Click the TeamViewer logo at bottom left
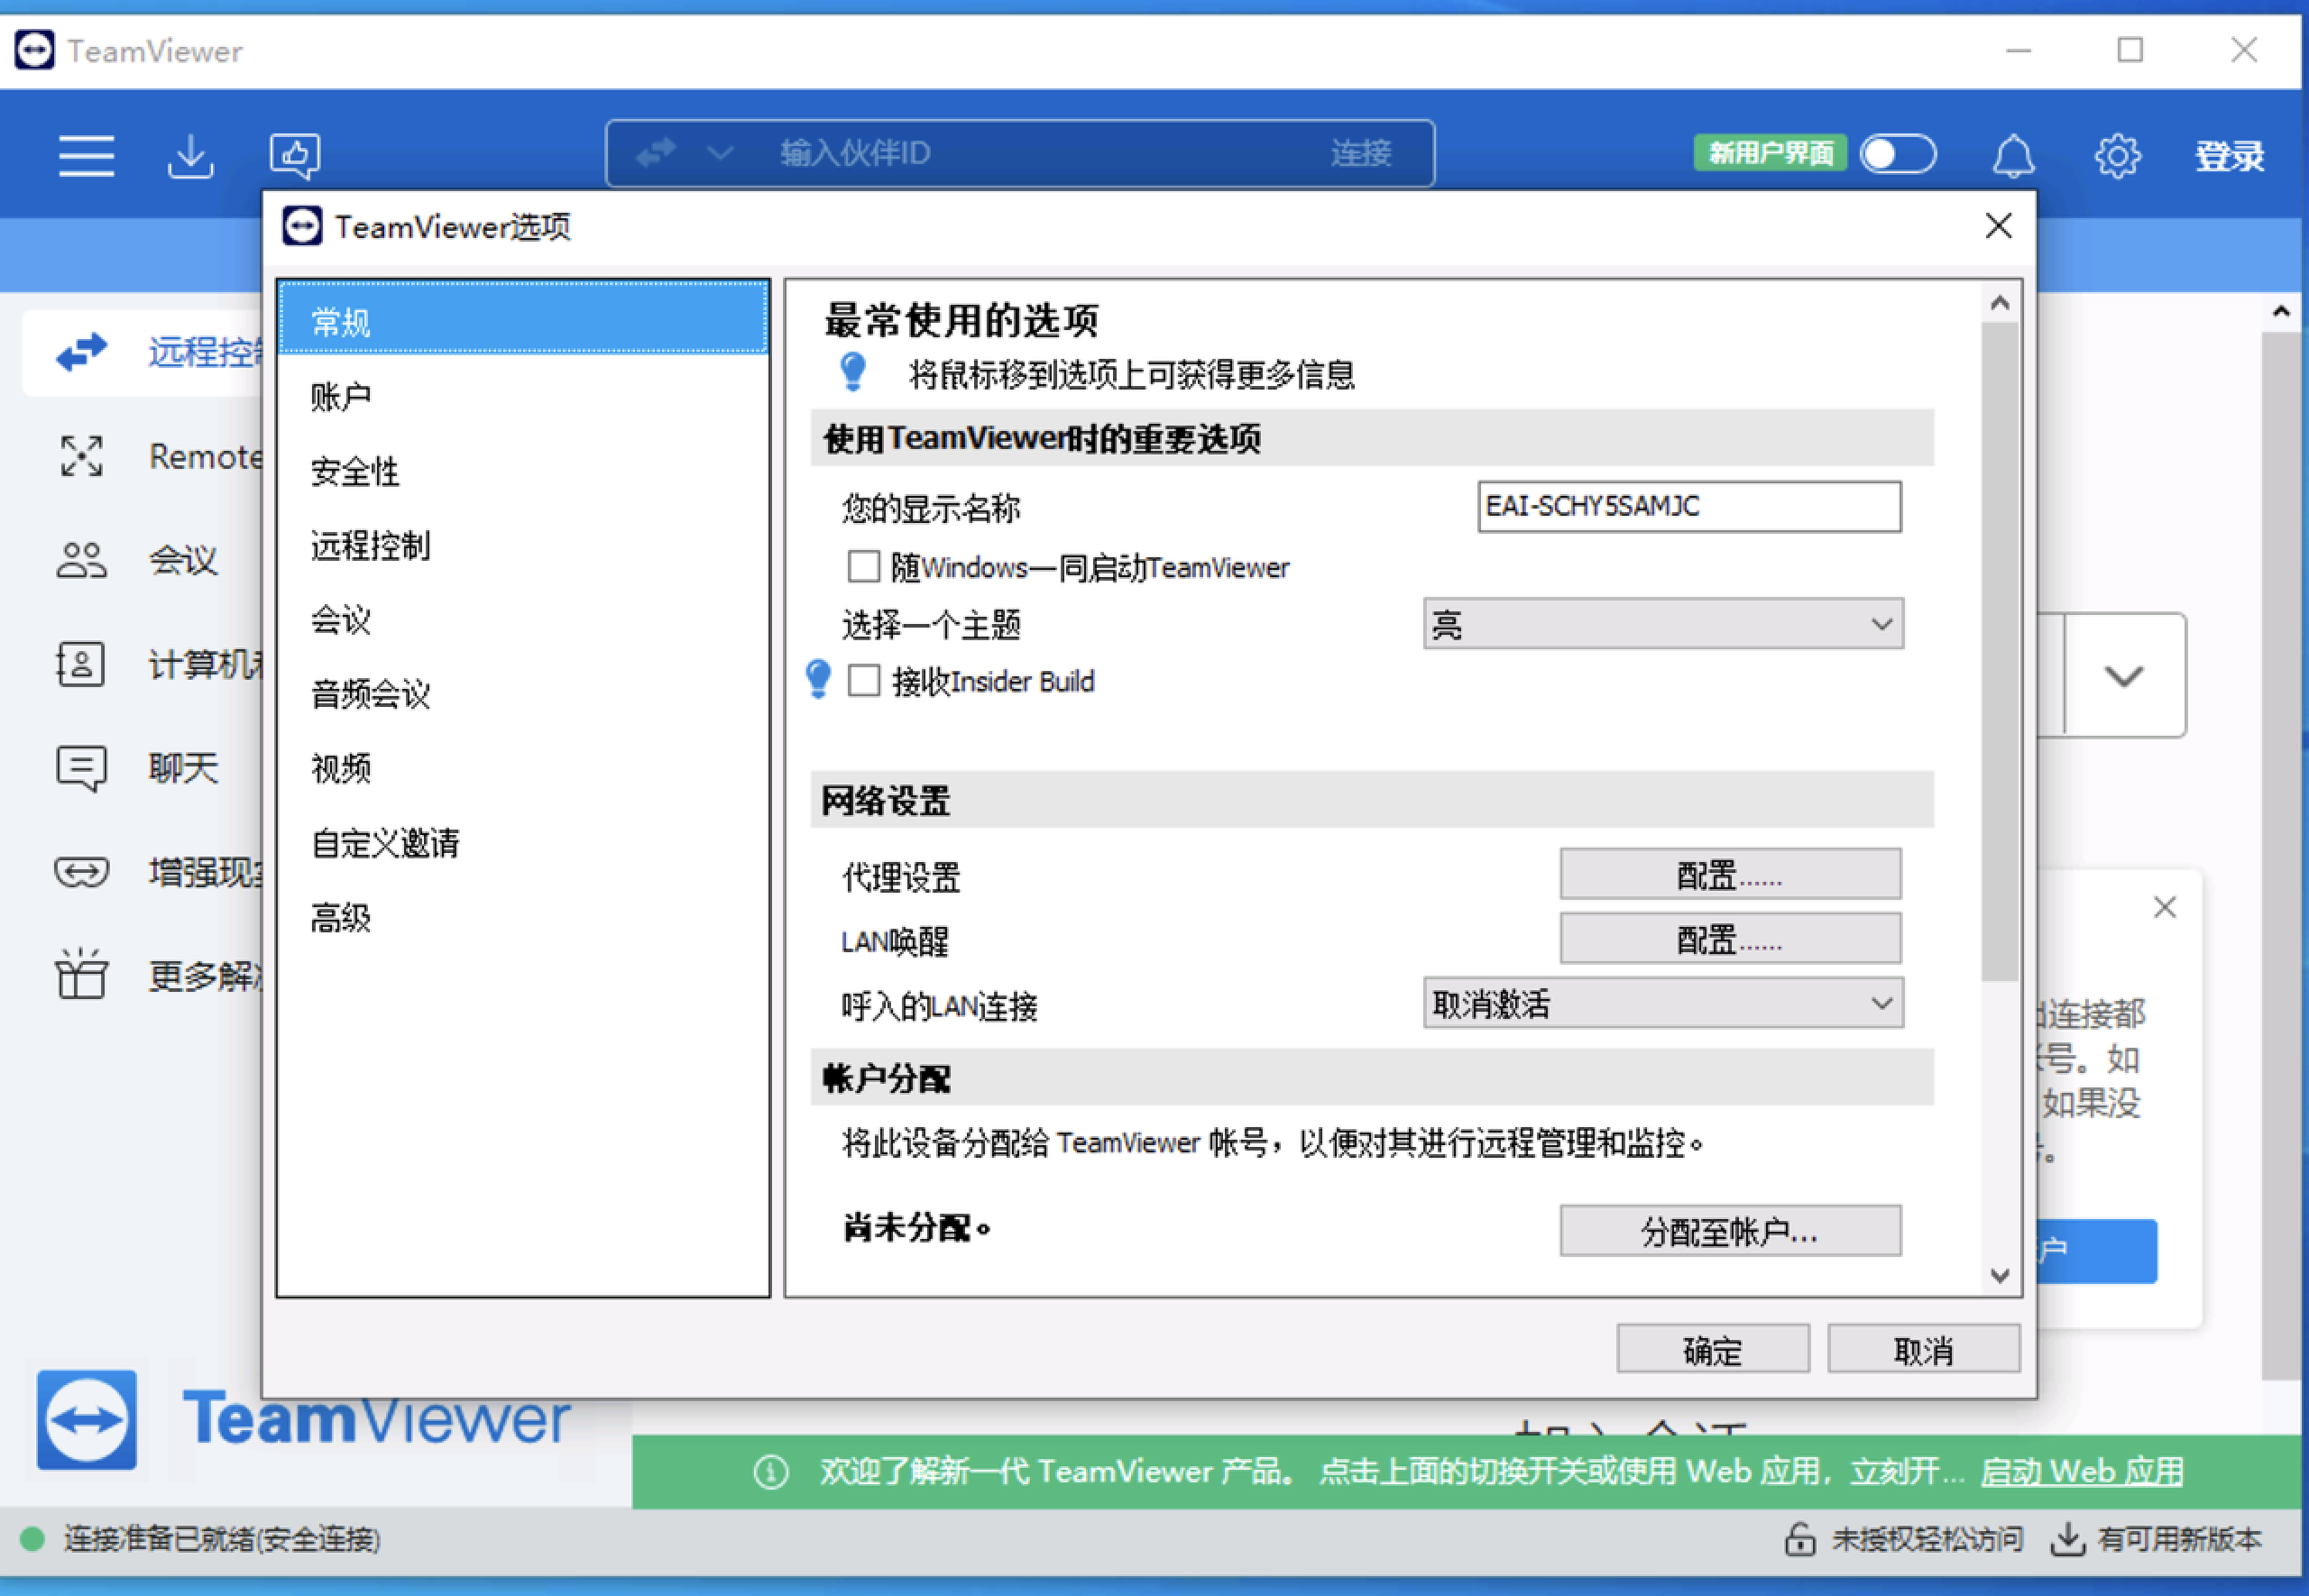The height and width of the screenshot is (1596, 2309). click(87, 1419)
